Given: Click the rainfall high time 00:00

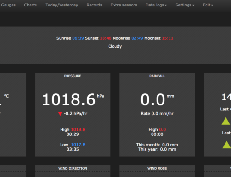Looking at the screenshot, I should click(157, 134).
